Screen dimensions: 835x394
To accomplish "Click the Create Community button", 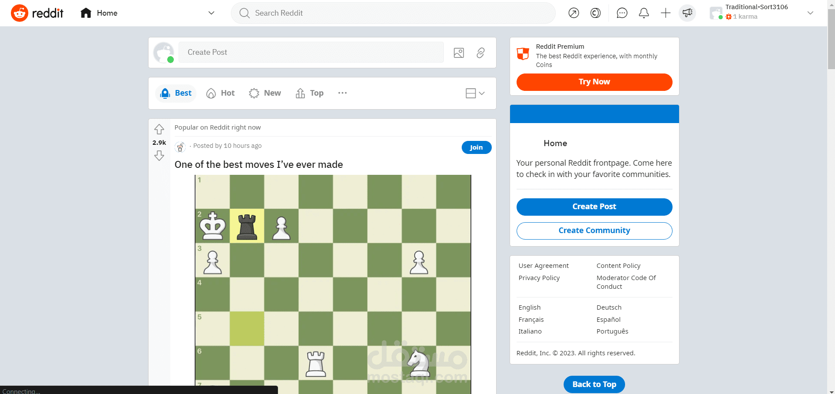I will [x=594, y=230].
